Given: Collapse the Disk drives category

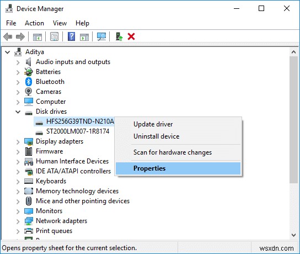Looking at the screenshot, I should pos(18,112).
